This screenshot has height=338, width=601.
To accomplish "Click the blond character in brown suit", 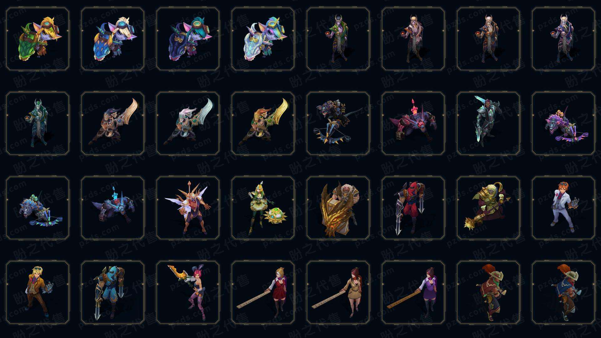I will pyautogui.click(x=38, y=293).
